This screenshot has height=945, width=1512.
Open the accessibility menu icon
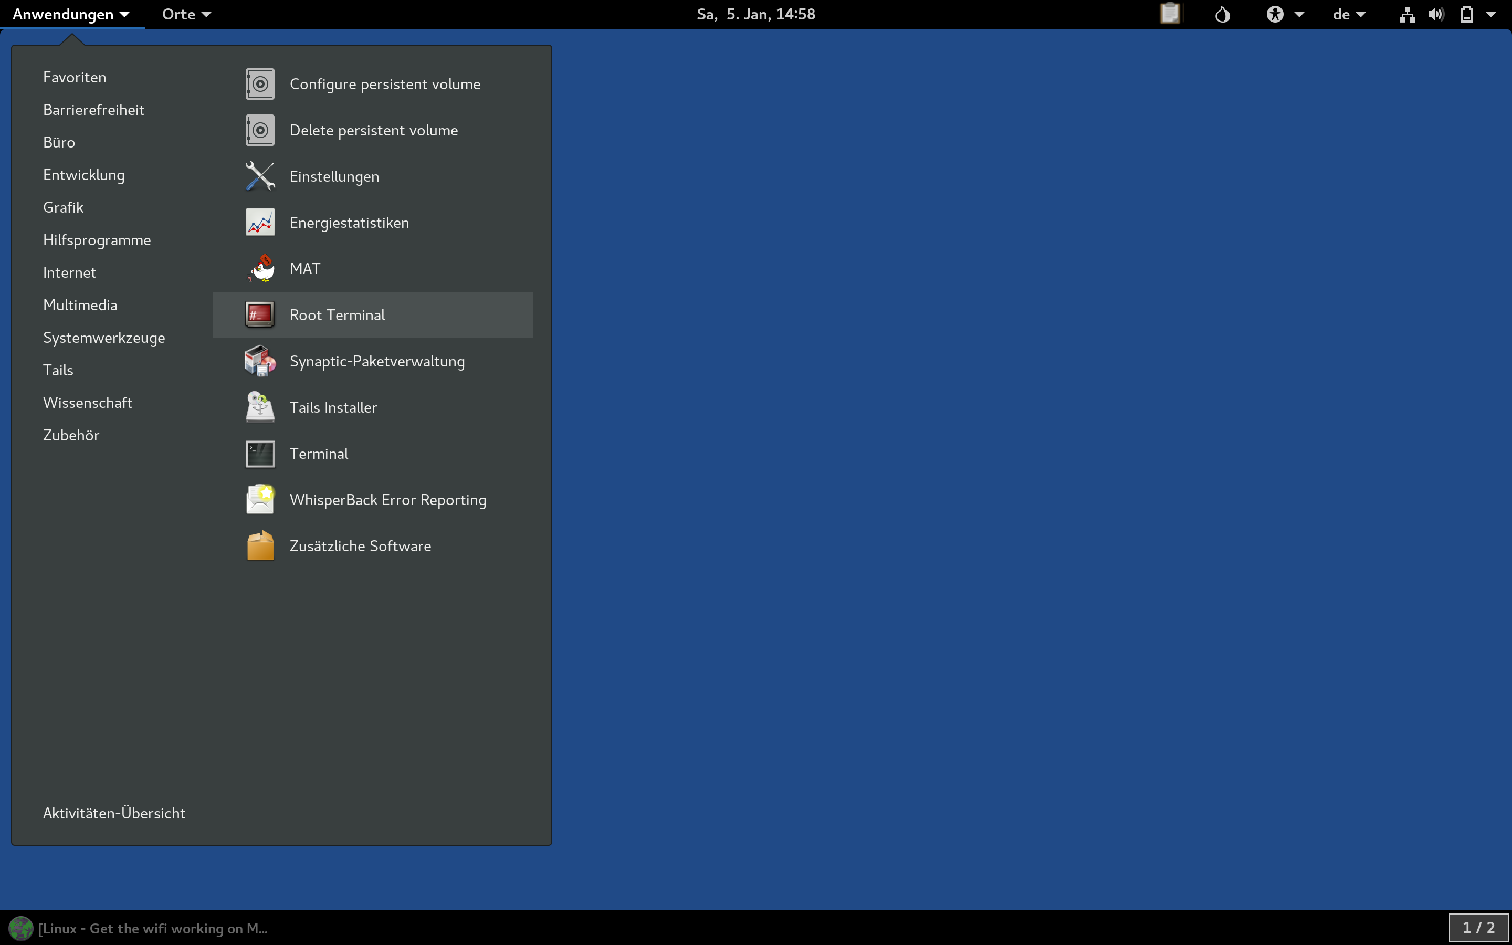pyautogui.click(x=1275, y=14)
